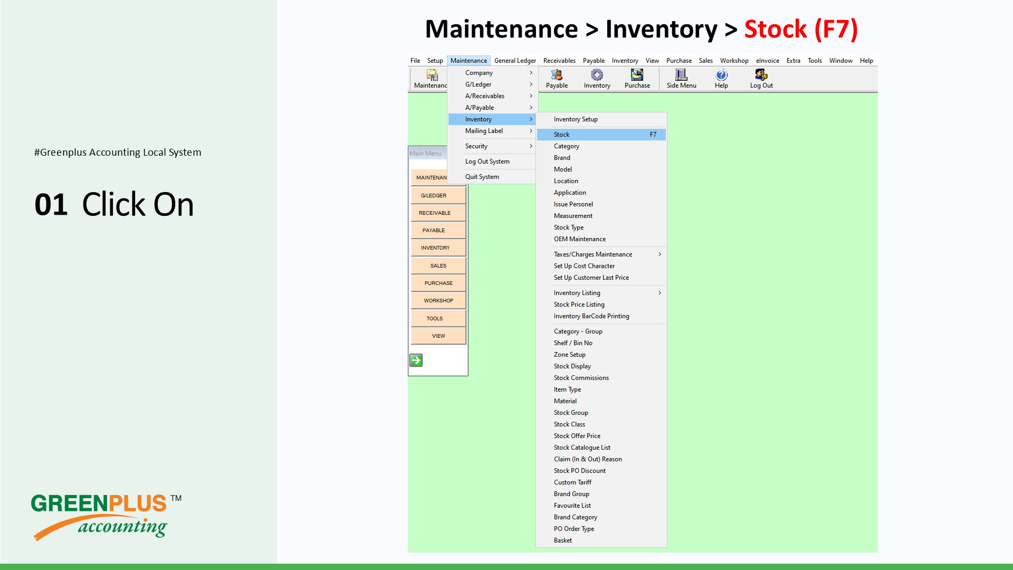Select Model menu entry
Screen dimensions: 1013x570
[601, 169]
